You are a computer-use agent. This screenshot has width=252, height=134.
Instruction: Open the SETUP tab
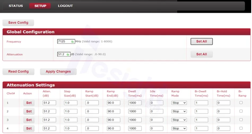pos(40,6)
